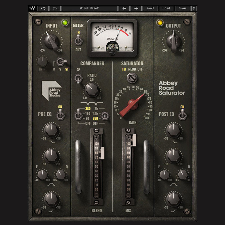Click the Load button
Image resolution: width=225 pixels, height=225 pixels.
point(166,8)
